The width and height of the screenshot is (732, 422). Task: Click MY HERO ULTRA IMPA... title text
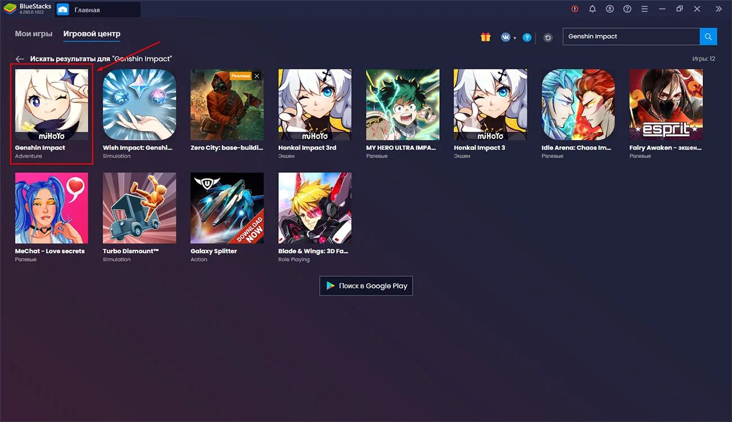(401, 148)
